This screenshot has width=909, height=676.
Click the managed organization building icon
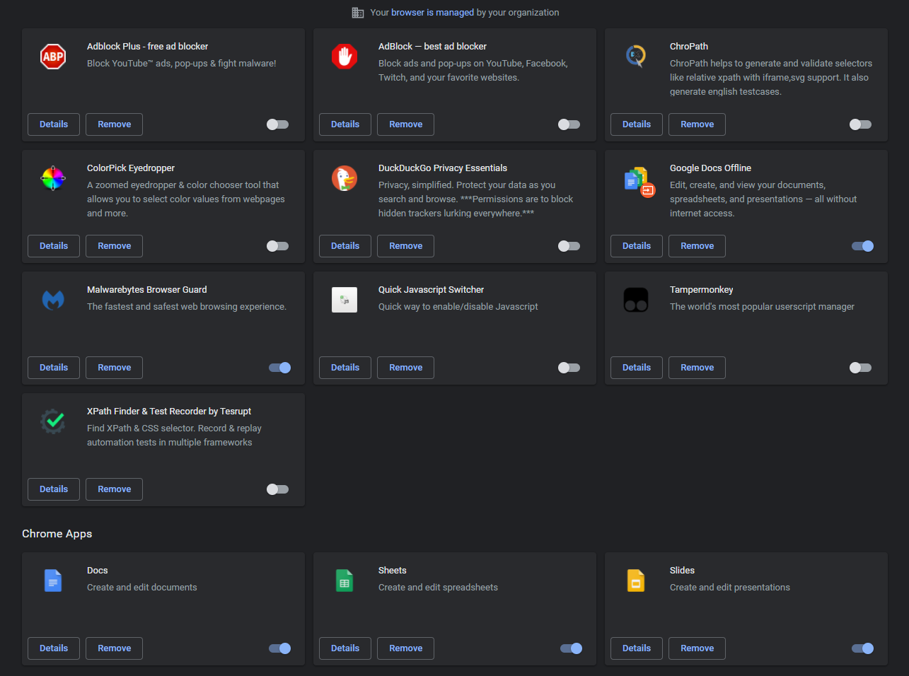[358, 13]
